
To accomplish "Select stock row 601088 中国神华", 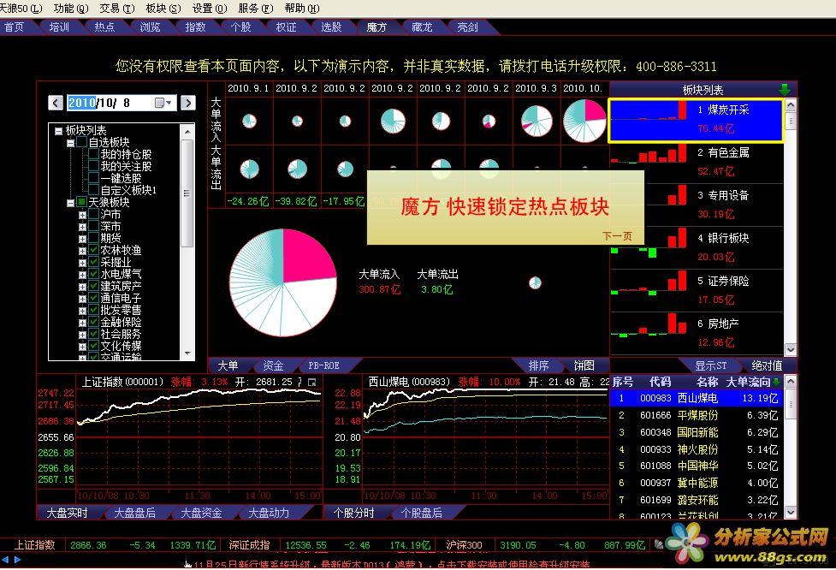I will tap(696, 466).
